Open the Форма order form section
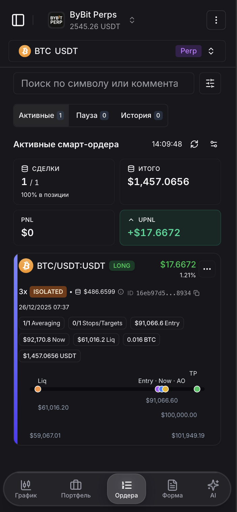Viewport: 237px width, 512px height. tap(173, 488)
